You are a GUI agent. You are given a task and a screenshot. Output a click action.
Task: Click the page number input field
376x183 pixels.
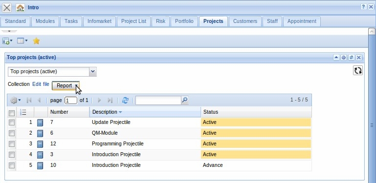(x=71, y=100)
